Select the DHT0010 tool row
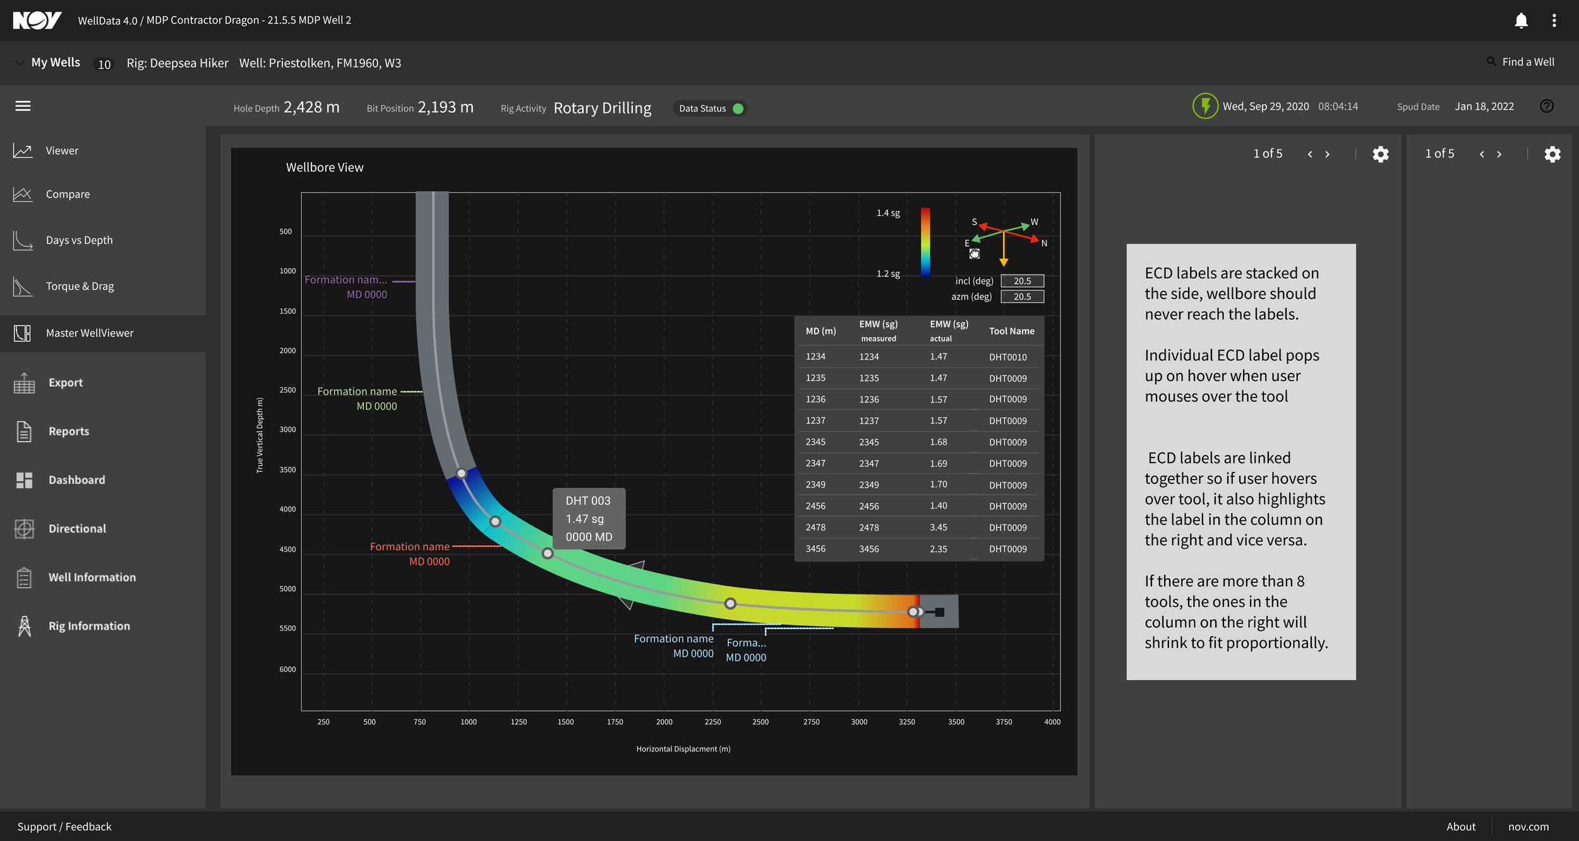 [920, 356]
